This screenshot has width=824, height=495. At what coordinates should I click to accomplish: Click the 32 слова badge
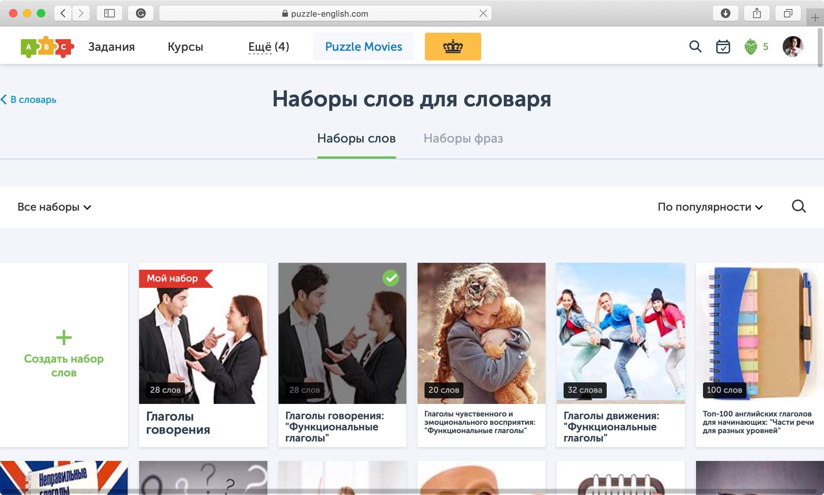pos(585,390)
